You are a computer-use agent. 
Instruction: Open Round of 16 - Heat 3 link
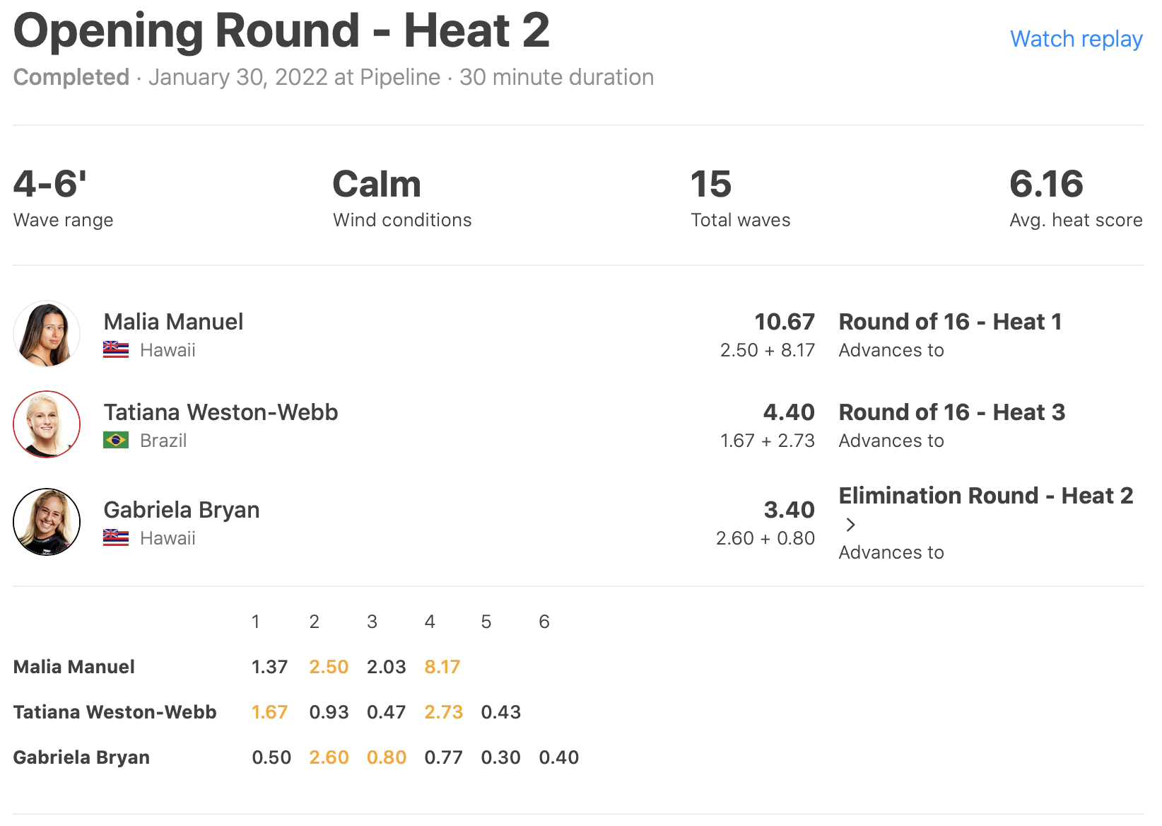pyautogui.click(x=951, y=412)
